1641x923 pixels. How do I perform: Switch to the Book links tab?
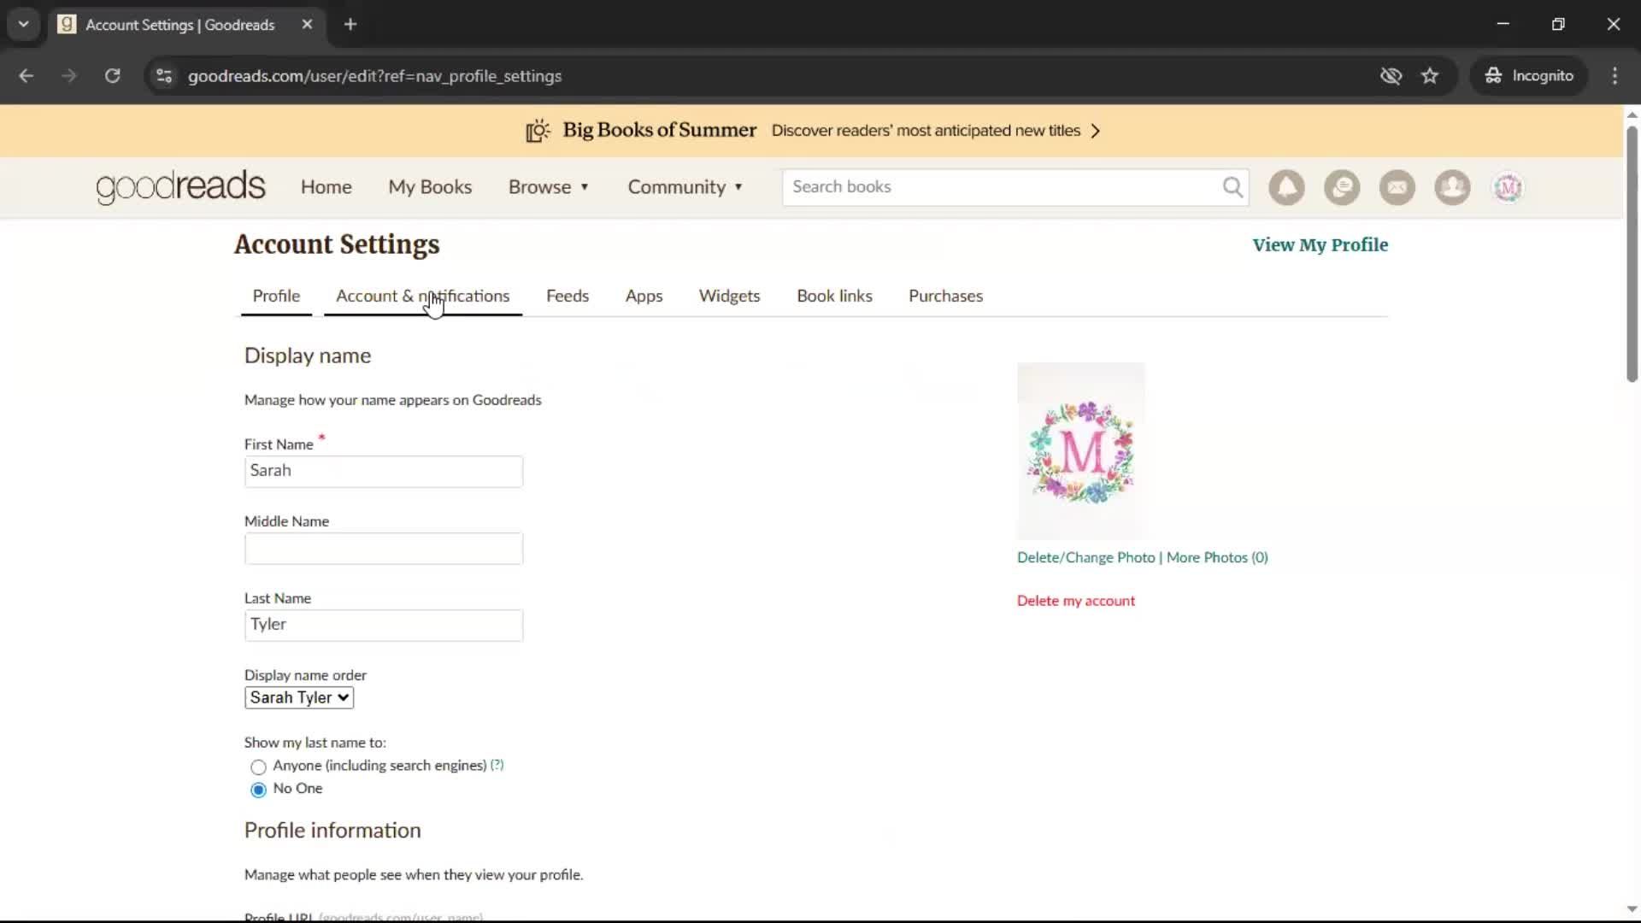click(x=835, y=296)
